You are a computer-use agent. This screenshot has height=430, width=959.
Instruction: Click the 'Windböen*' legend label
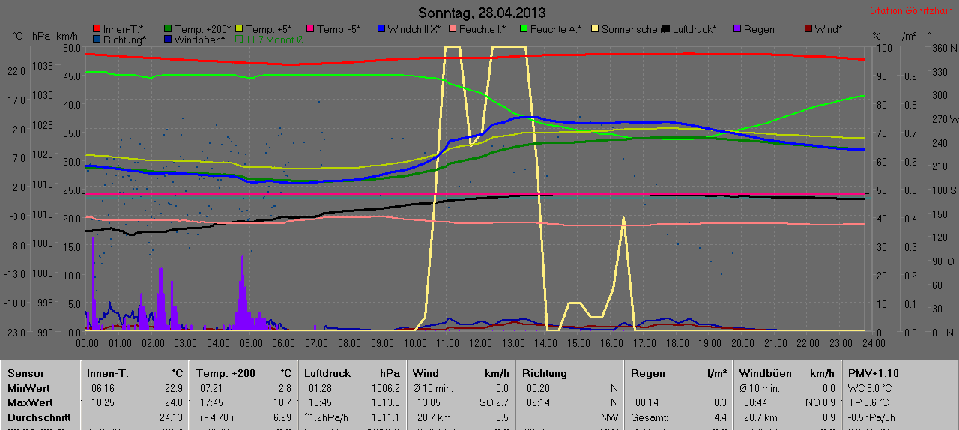(200, 39)
